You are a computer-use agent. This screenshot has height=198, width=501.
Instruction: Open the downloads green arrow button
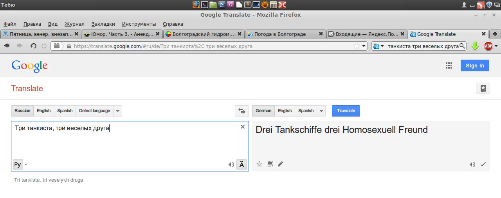(475, 46)
